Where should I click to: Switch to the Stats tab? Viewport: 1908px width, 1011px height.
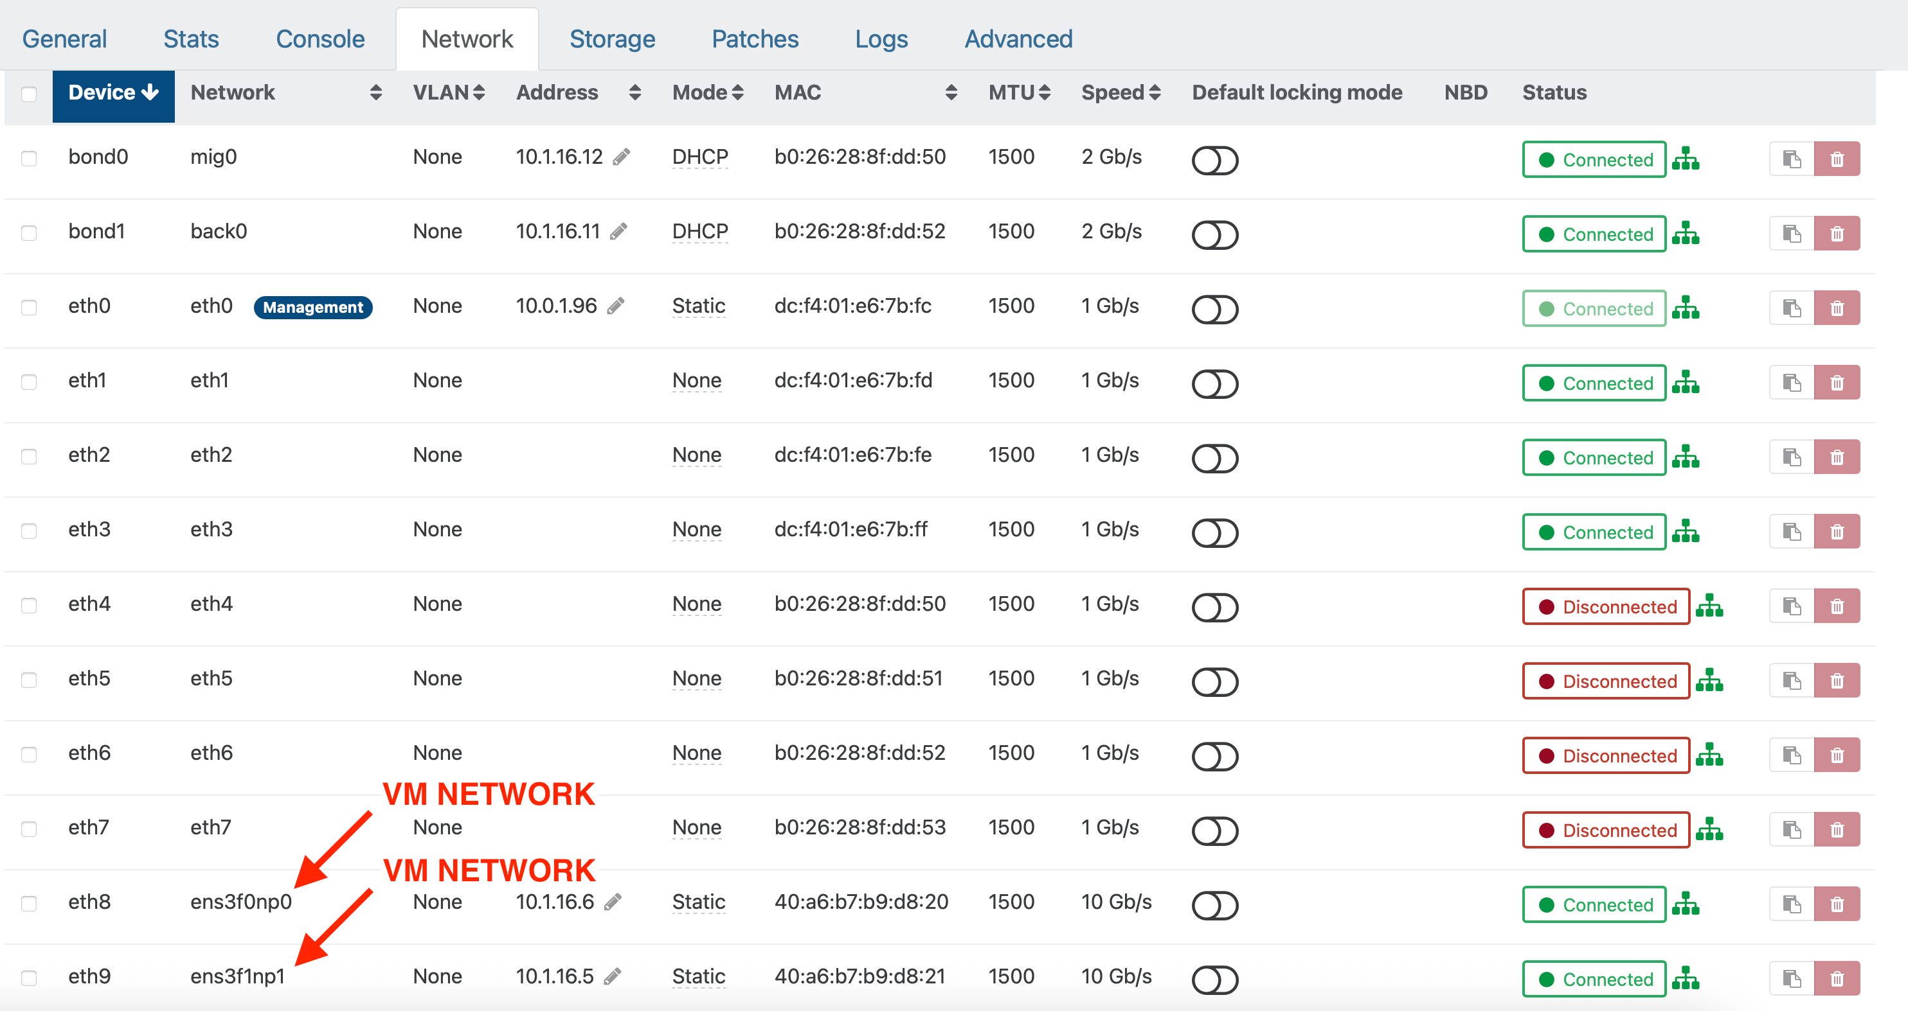[191, 39]
